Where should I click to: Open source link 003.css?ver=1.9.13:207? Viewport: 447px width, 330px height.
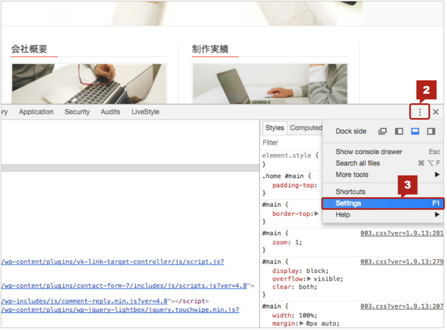coord(402,306)
